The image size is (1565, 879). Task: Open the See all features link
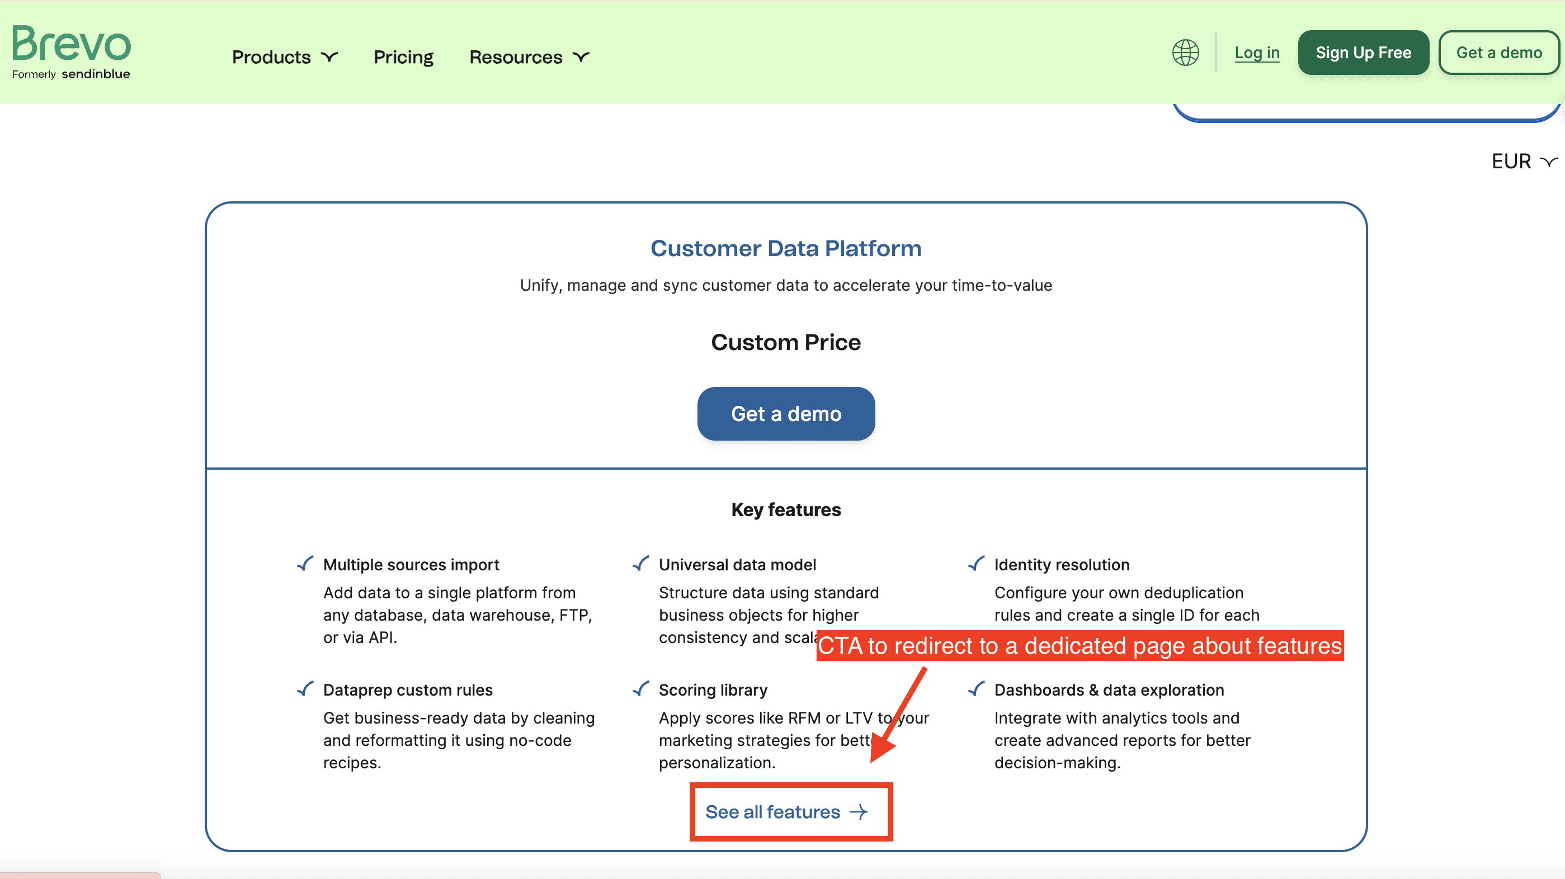[x=772, y=812]
